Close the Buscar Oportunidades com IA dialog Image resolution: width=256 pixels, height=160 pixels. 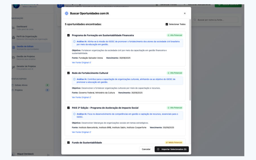(x=185, y=13)
